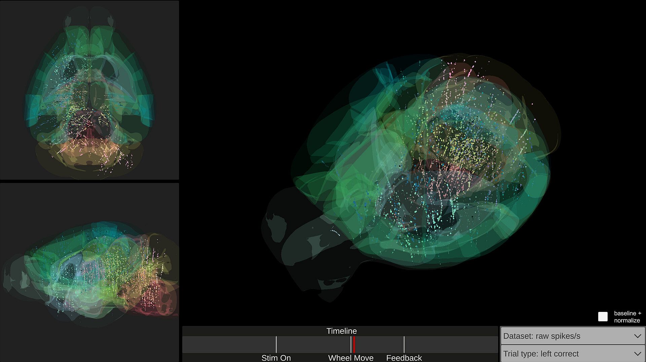Click the Stim On label text
This screenshot has width=646, height=362.
[276, 358]
